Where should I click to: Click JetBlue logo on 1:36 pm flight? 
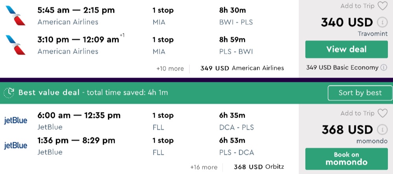pyautogui.click(x=16, y=145)
